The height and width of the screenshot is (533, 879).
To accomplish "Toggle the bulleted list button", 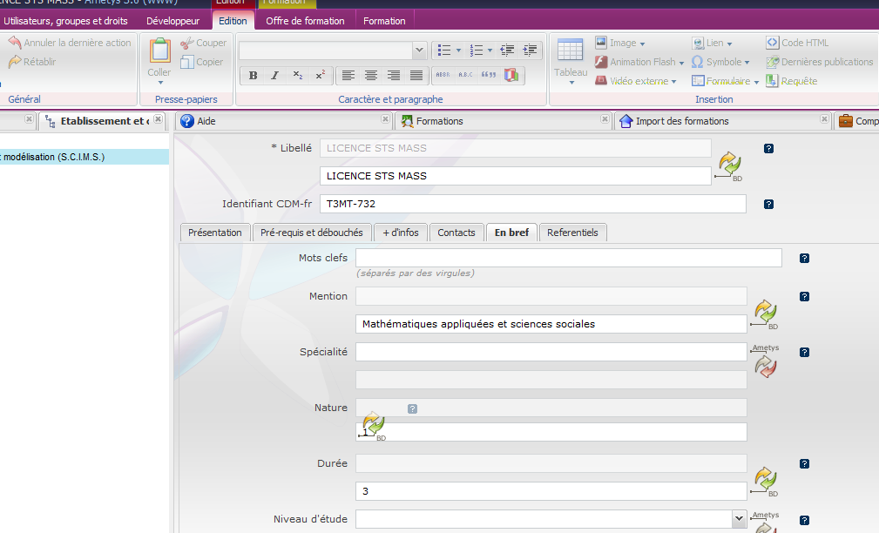I will [x=444, y=51].
